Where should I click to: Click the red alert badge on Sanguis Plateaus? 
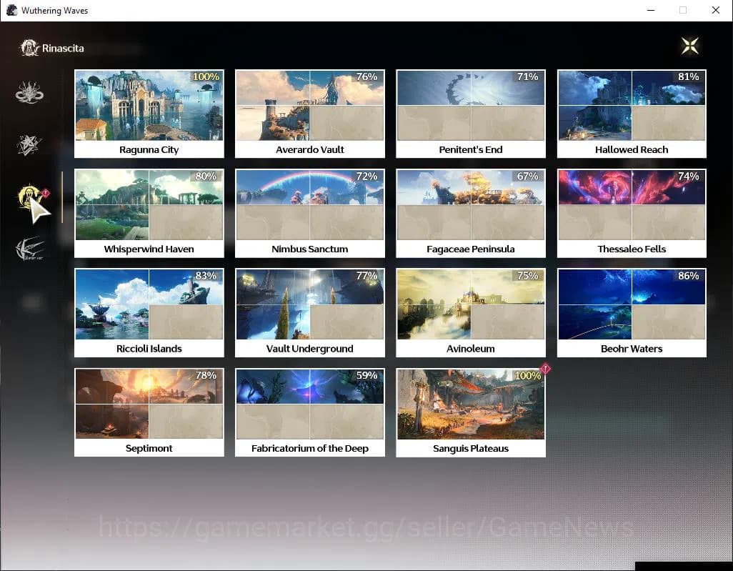pos(546,369)
